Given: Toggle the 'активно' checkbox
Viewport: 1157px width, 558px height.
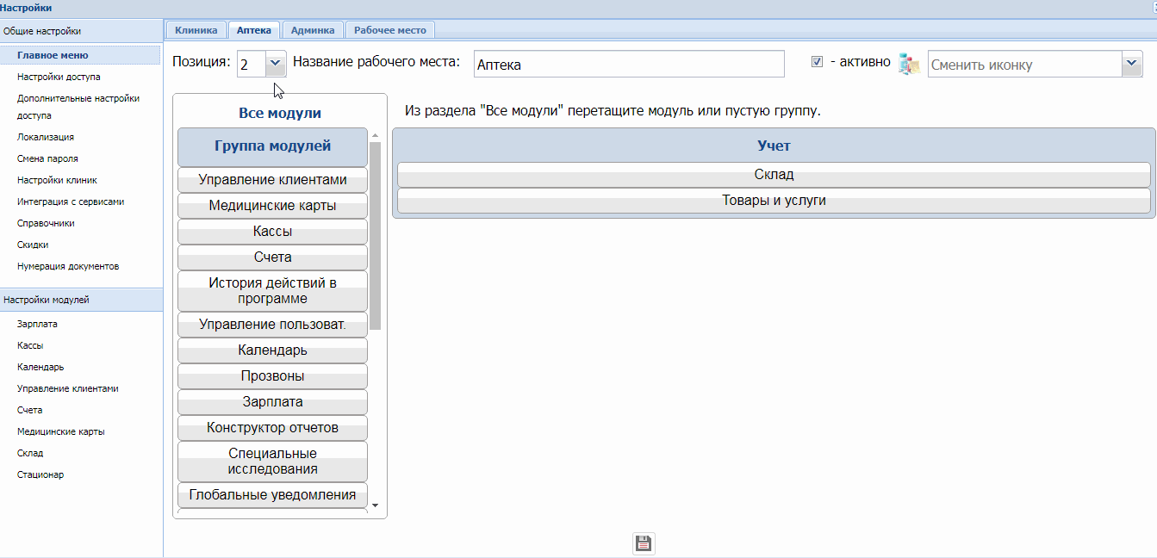Looking at the screenshot, I should [817, 62].
